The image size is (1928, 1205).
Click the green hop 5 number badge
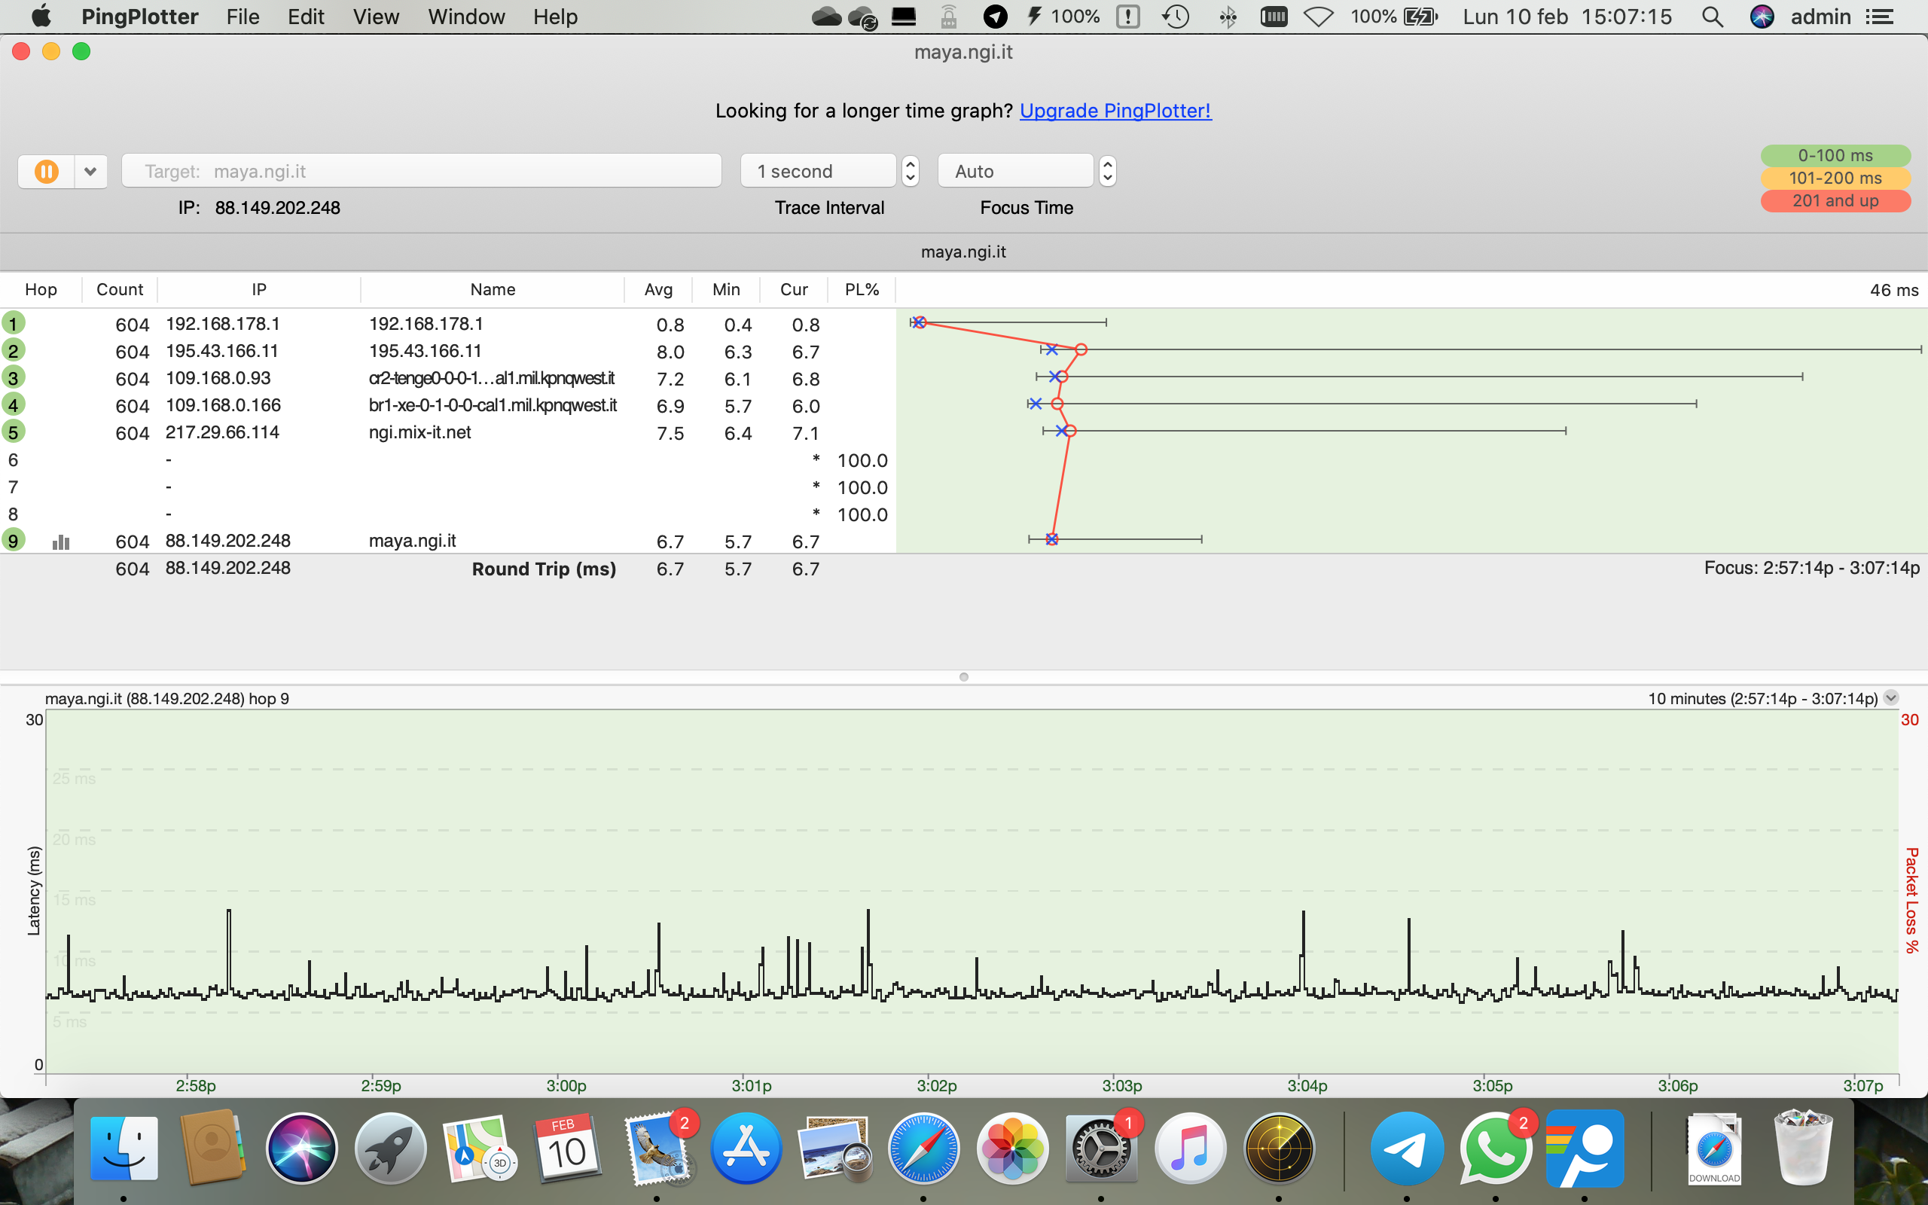coord(14,432)
